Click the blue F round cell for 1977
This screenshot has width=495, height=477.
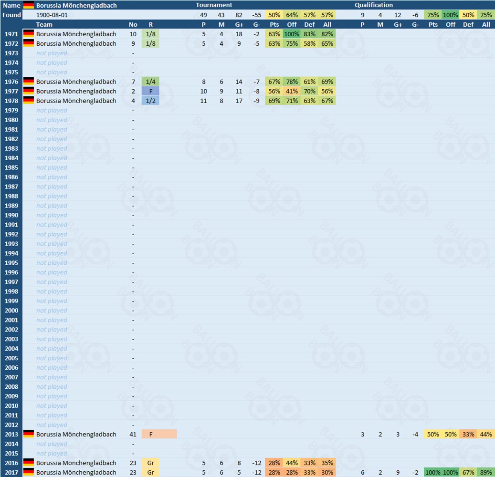[151, 91]
